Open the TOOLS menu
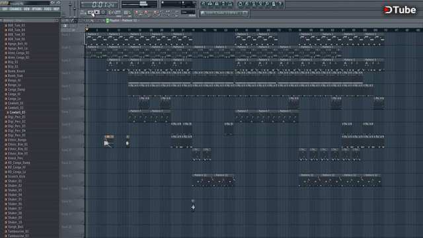Image resolution: width=423 pixels, height=238 pixels. [48, 9]
